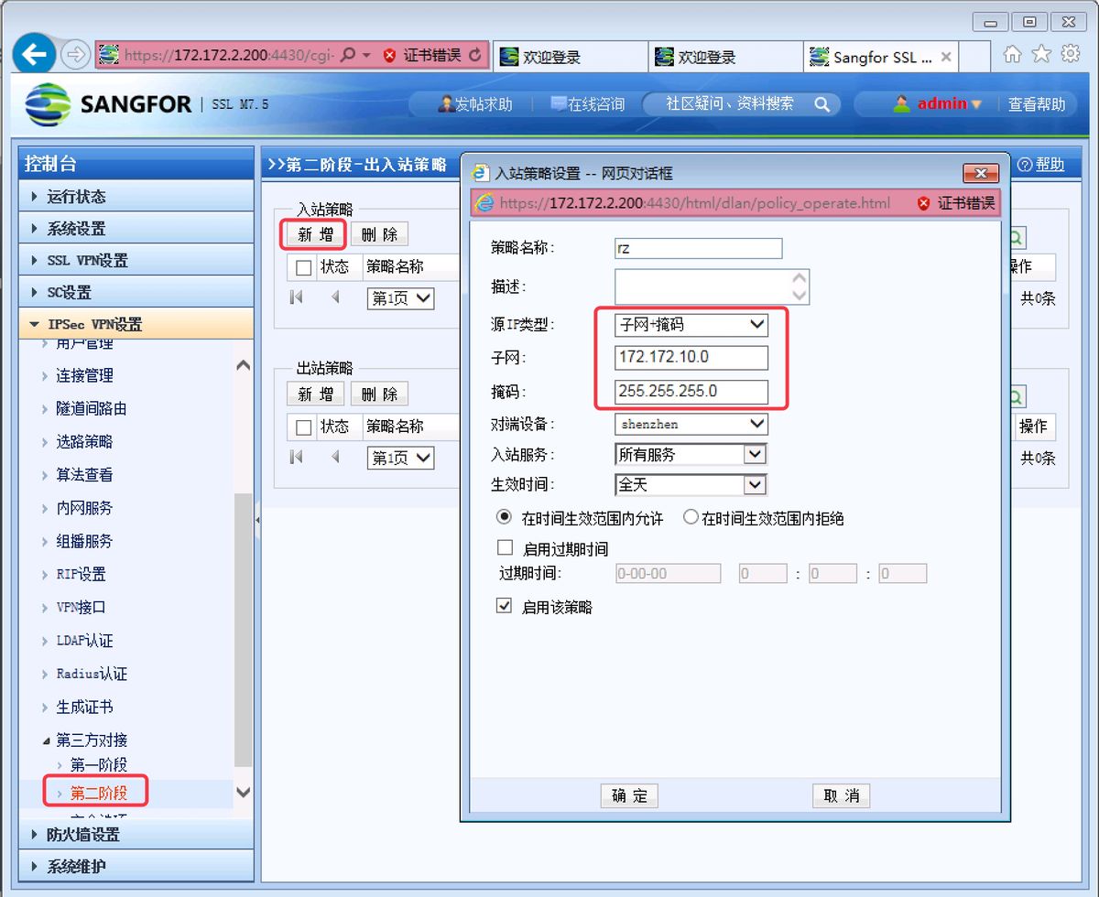
Task: Click the community search magnifier icon
Action: pyautogui.click(x=822, y=103)
